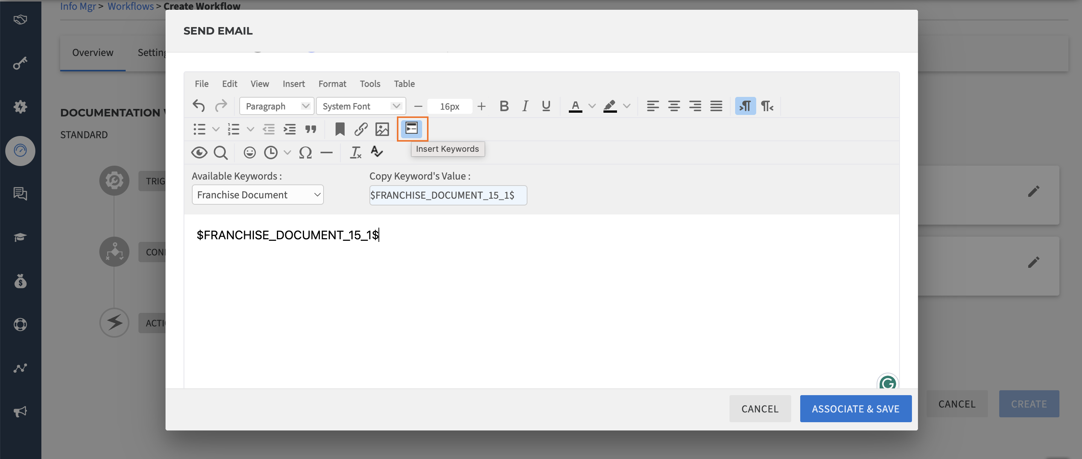
Task: Insert a special character (omega)
Action: click(x=305, y=152)
